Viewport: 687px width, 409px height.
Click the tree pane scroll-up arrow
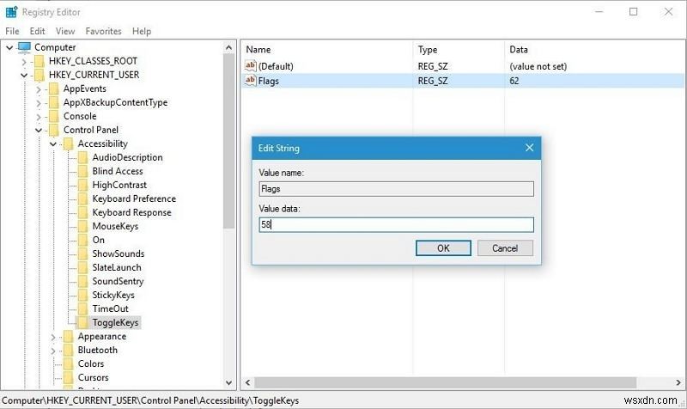click(x=229, y=47)
